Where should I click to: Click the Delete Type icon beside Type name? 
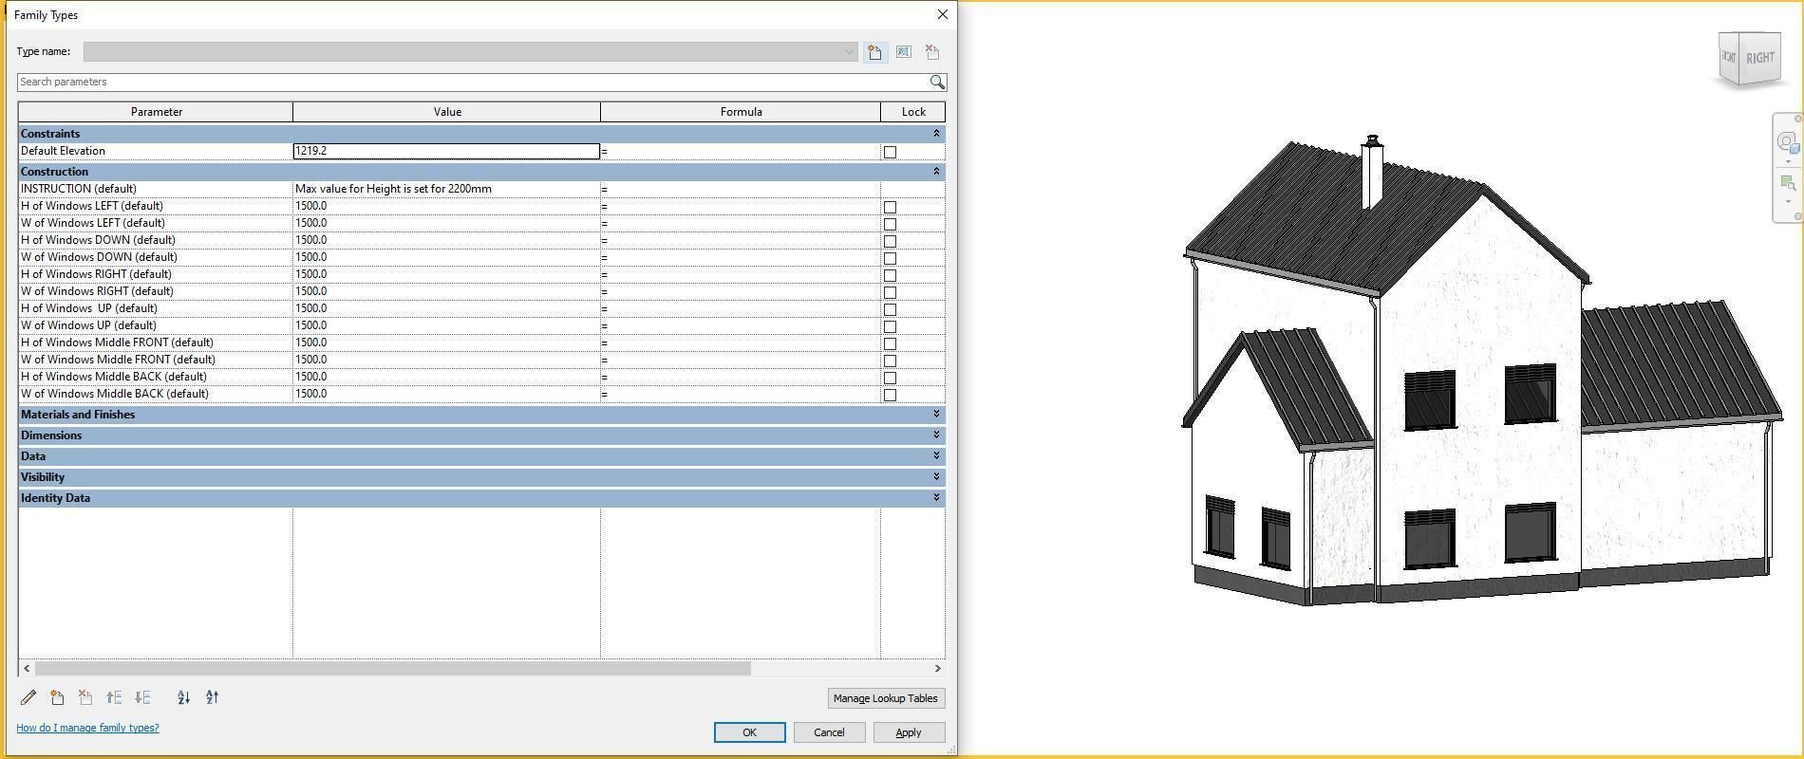pyautogui.click(x=932, y=52)
